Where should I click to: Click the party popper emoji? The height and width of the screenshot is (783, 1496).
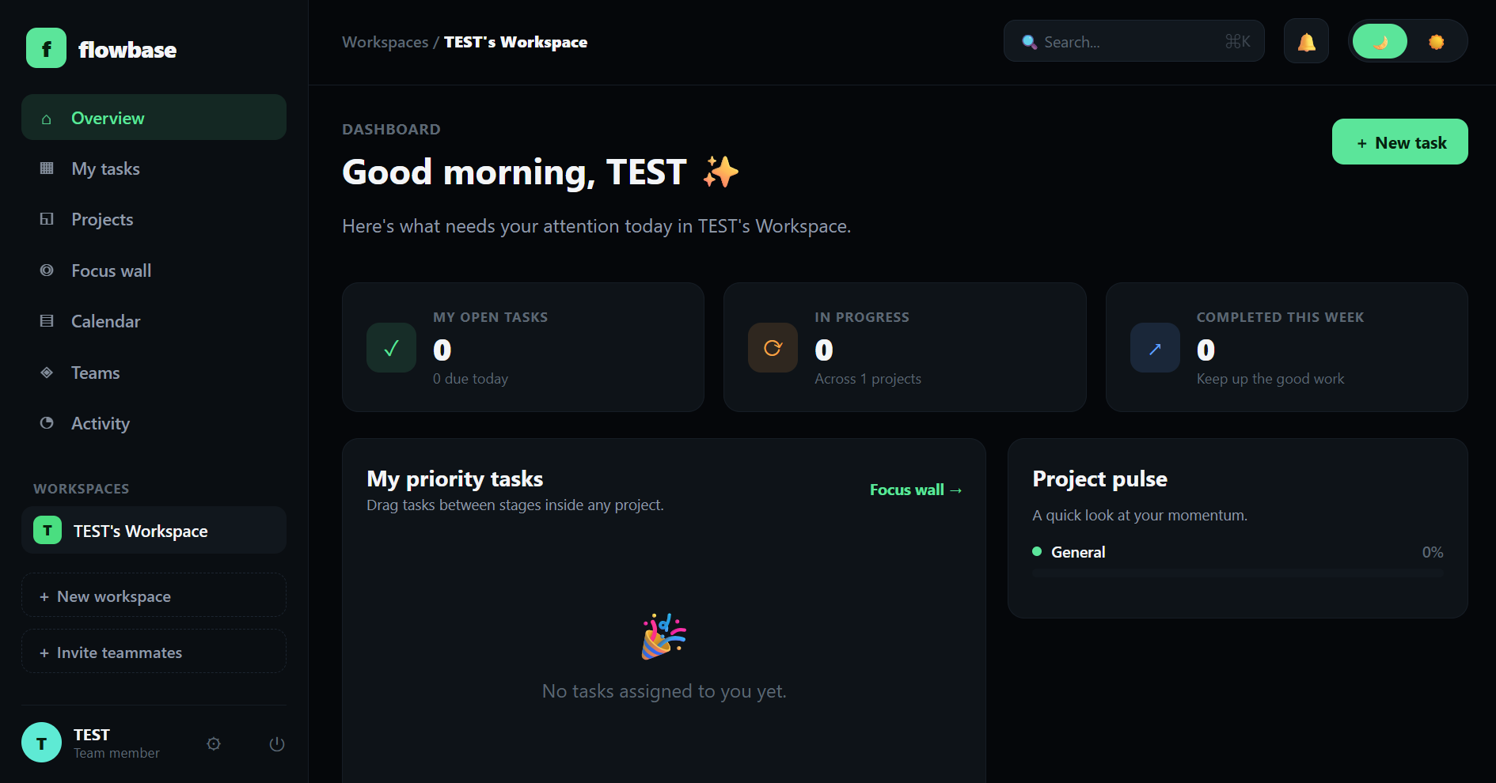click(663, 636)
